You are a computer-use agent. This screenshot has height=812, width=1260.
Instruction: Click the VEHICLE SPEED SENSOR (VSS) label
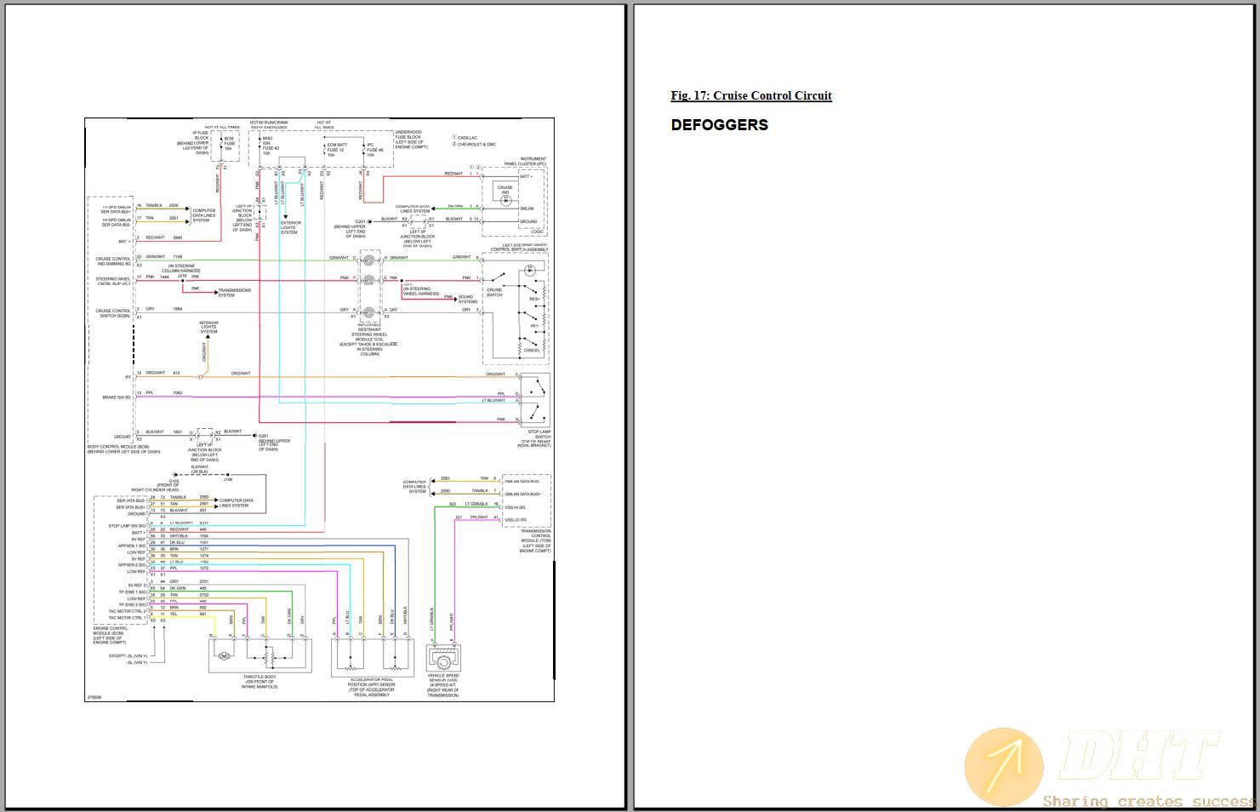coord(443,678)
